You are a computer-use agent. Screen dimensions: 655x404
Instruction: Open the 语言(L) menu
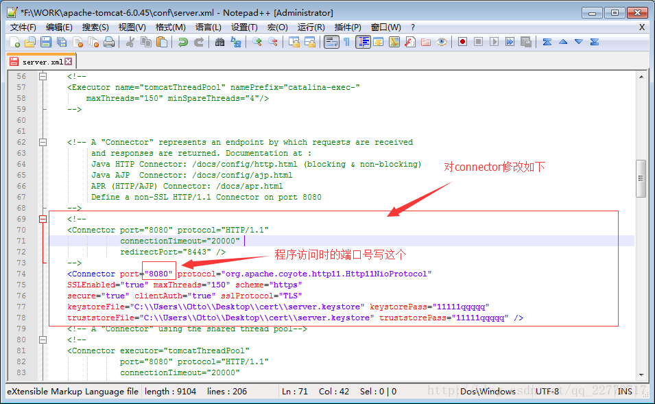208,27
